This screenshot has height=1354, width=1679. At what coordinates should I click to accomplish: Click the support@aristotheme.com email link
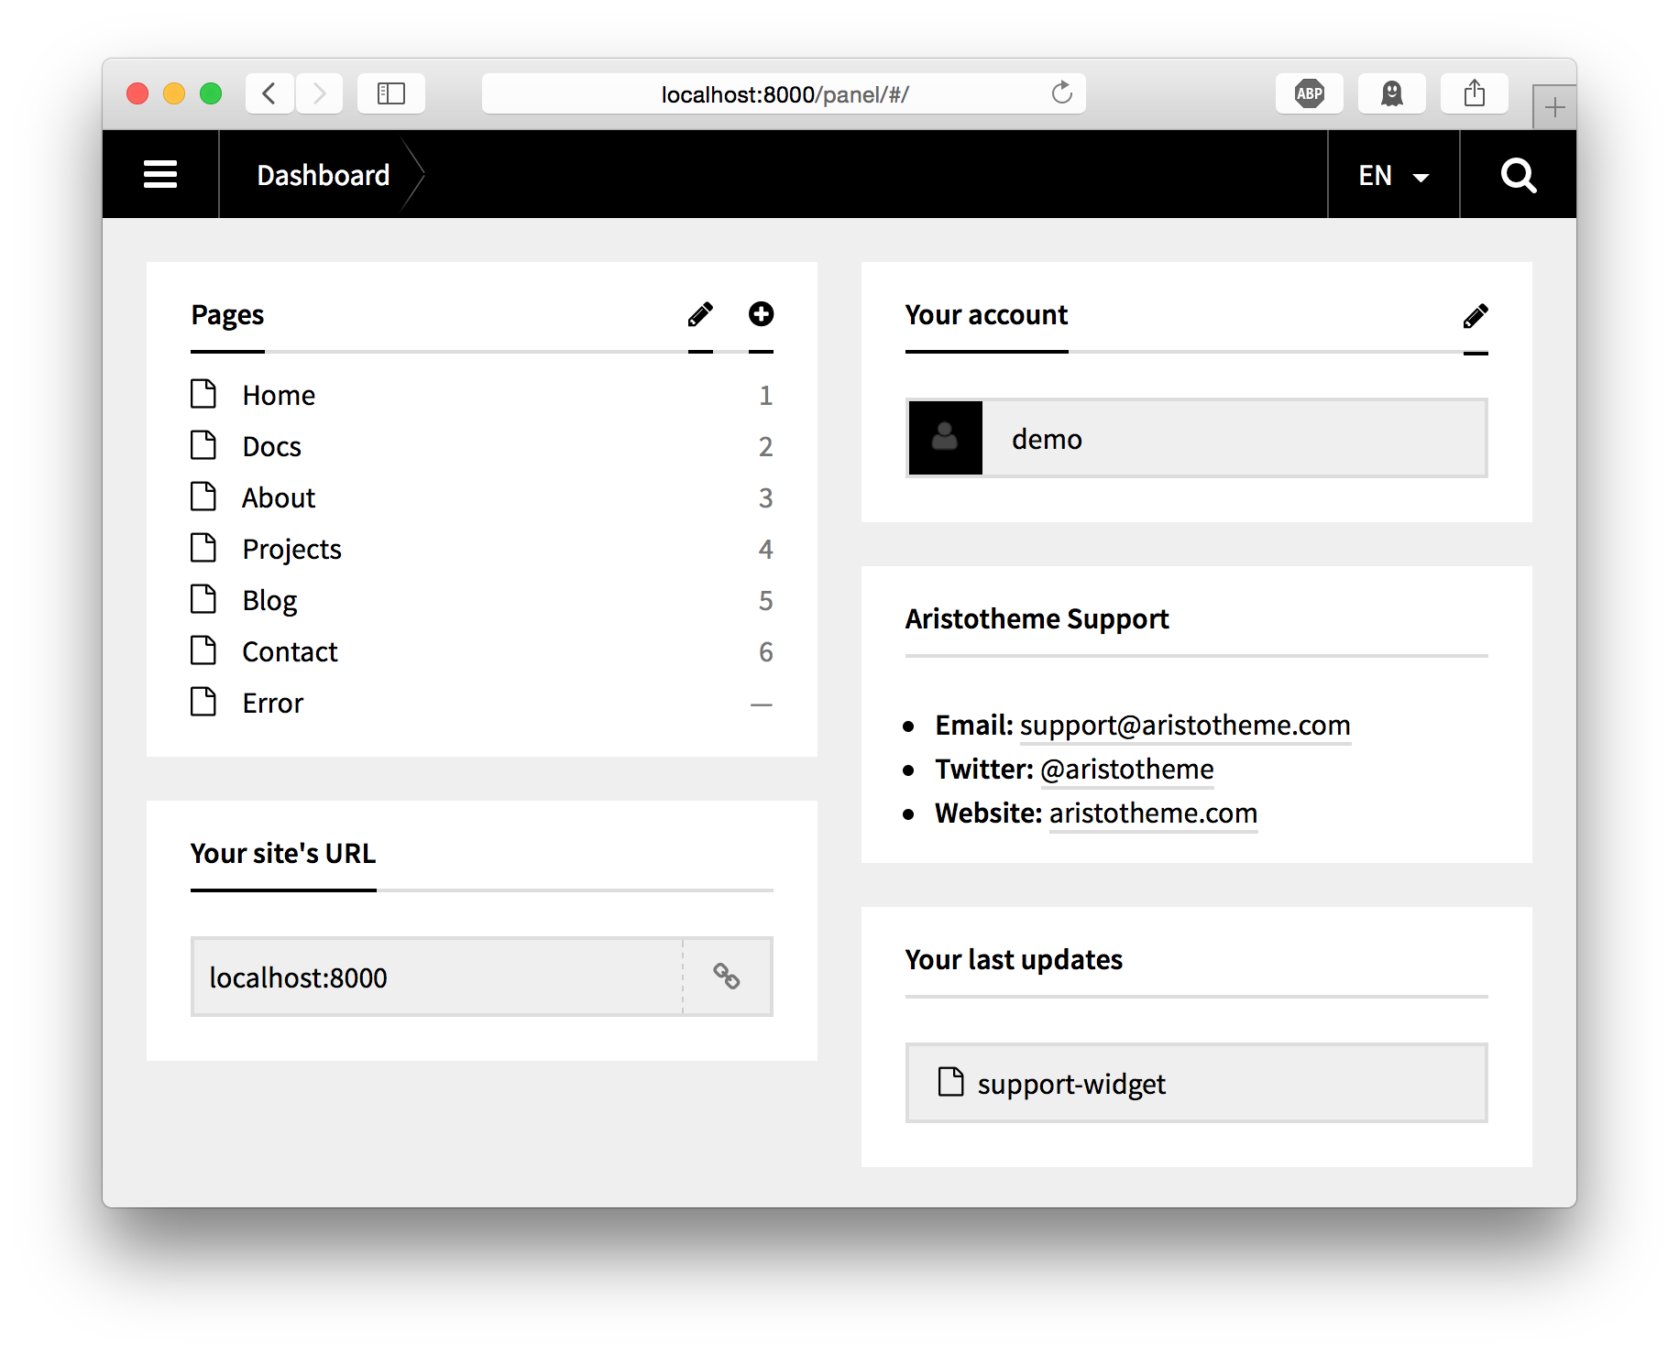click(x=1184, y=725)
